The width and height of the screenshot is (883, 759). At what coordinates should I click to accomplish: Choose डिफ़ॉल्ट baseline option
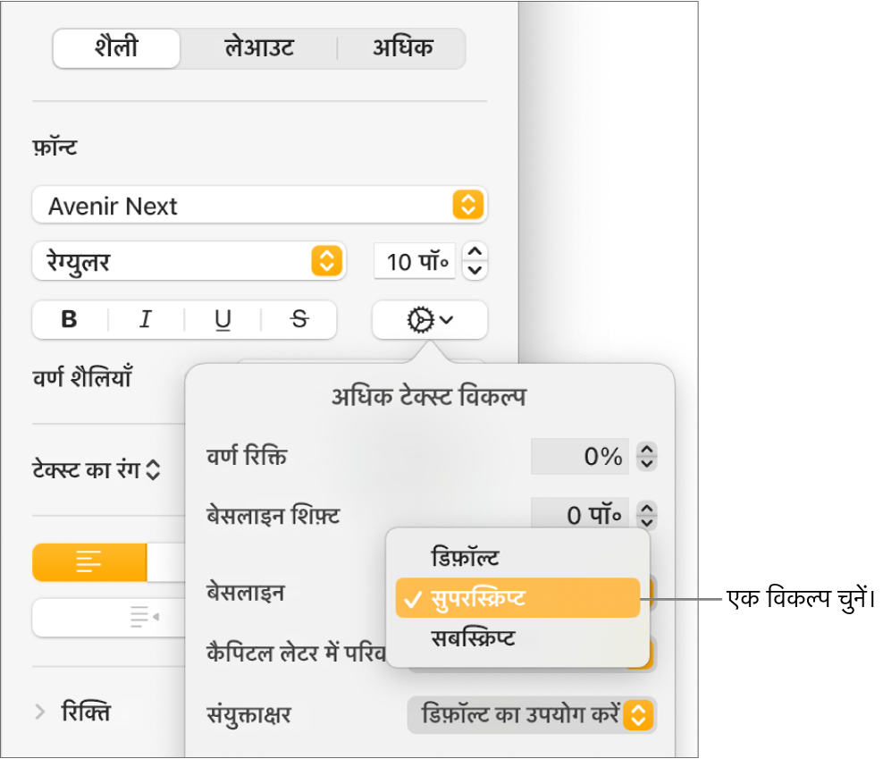coord(518,558)
